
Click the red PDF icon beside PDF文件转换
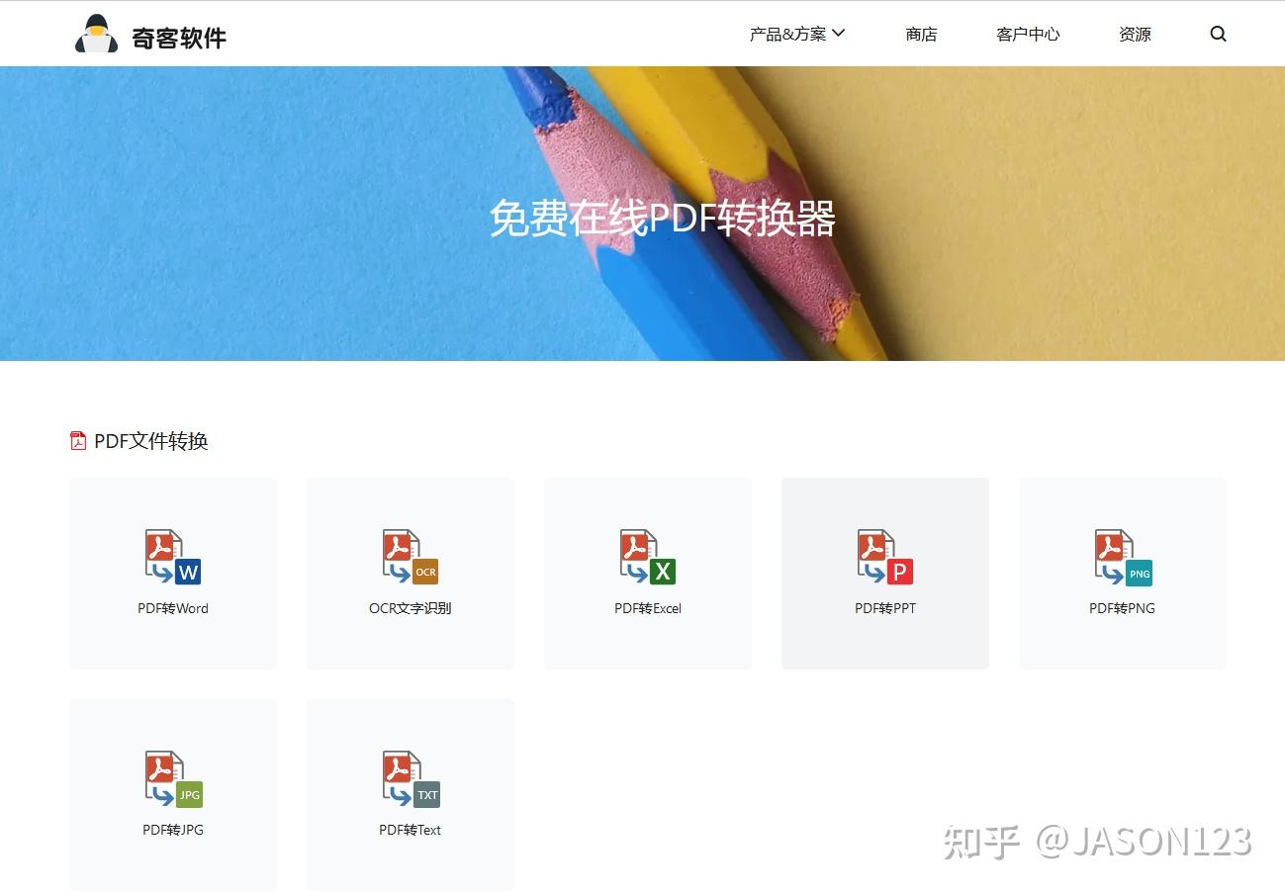pos(78,441)
